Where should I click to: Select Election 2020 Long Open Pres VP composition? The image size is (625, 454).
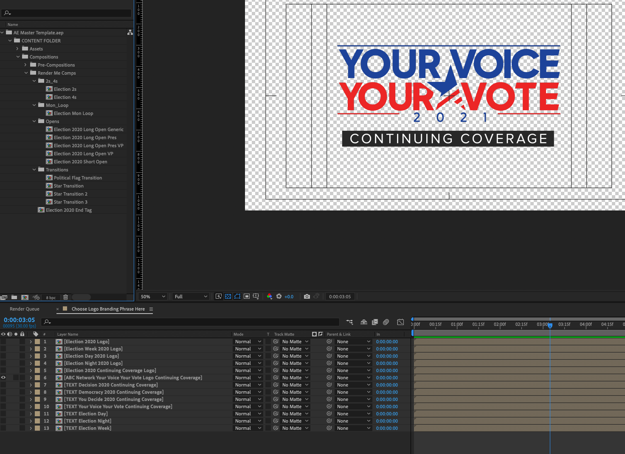tap(88, 146)
